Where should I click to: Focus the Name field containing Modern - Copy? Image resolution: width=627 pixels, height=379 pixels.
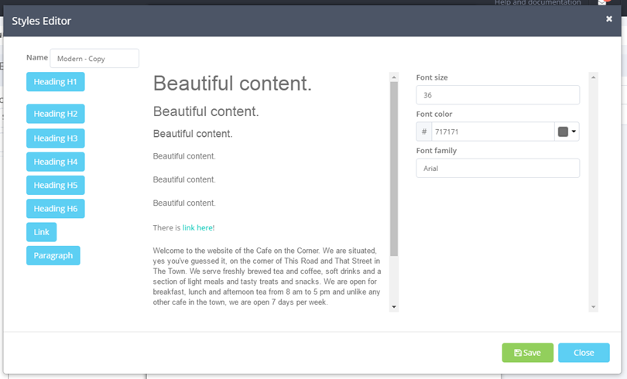(94, 58)
